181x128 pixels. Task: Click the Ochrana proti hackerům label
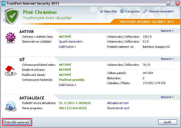38,80
